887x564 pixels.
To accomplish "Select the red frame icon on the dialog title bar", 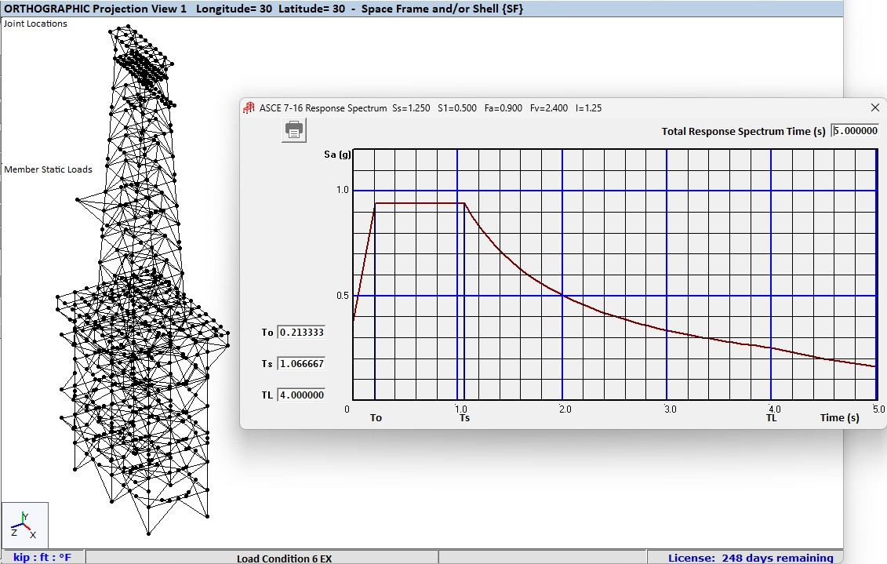I will pyautogui.click(x=249, y=107).
